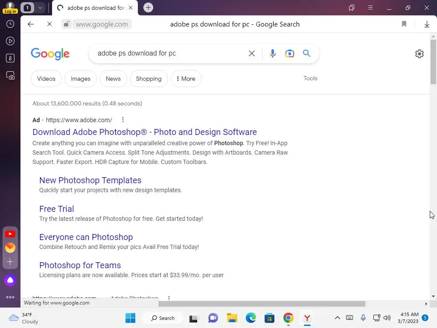
Task: Open sidebar three-dots more options
Action: pyautogui.click(x=10, y=297)
